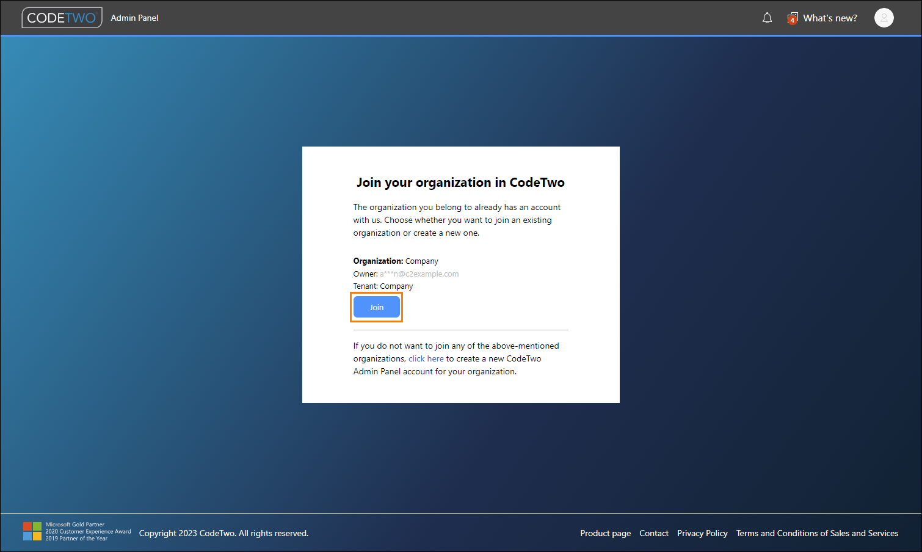Click the Microsoft Gold Partner logo
The image size is (922, 552).
coord(32,531)
